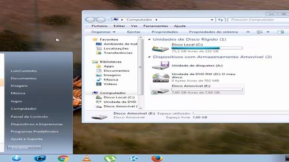Image resolution: width=289 pixels, height=162 pixels.
Task: Click the Favoritos star icon
Action: (95, 39)
